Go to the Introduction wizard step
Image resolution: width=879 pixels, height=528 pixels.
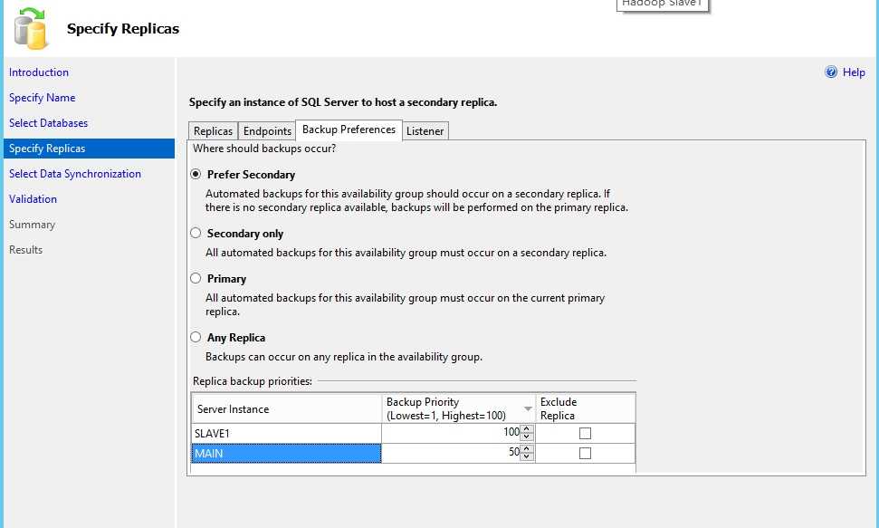point(39,72)
